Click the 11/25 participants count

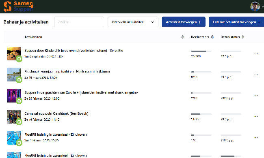click(195, 119)
